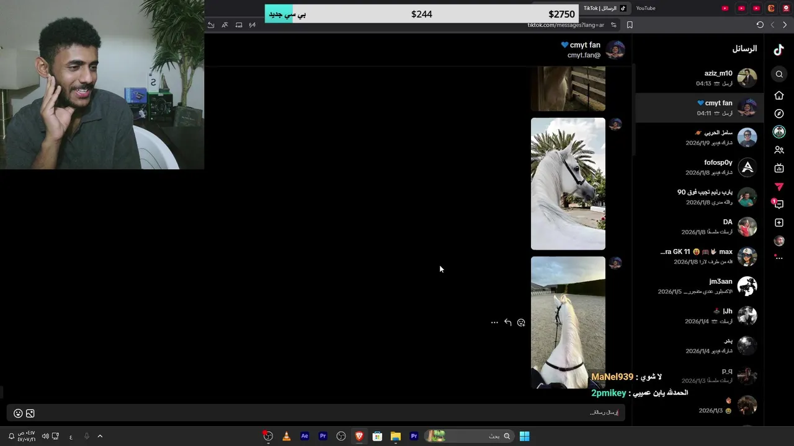Click taskbar clock and date
This screenshot has width=794, height=446.
point(26,436)
